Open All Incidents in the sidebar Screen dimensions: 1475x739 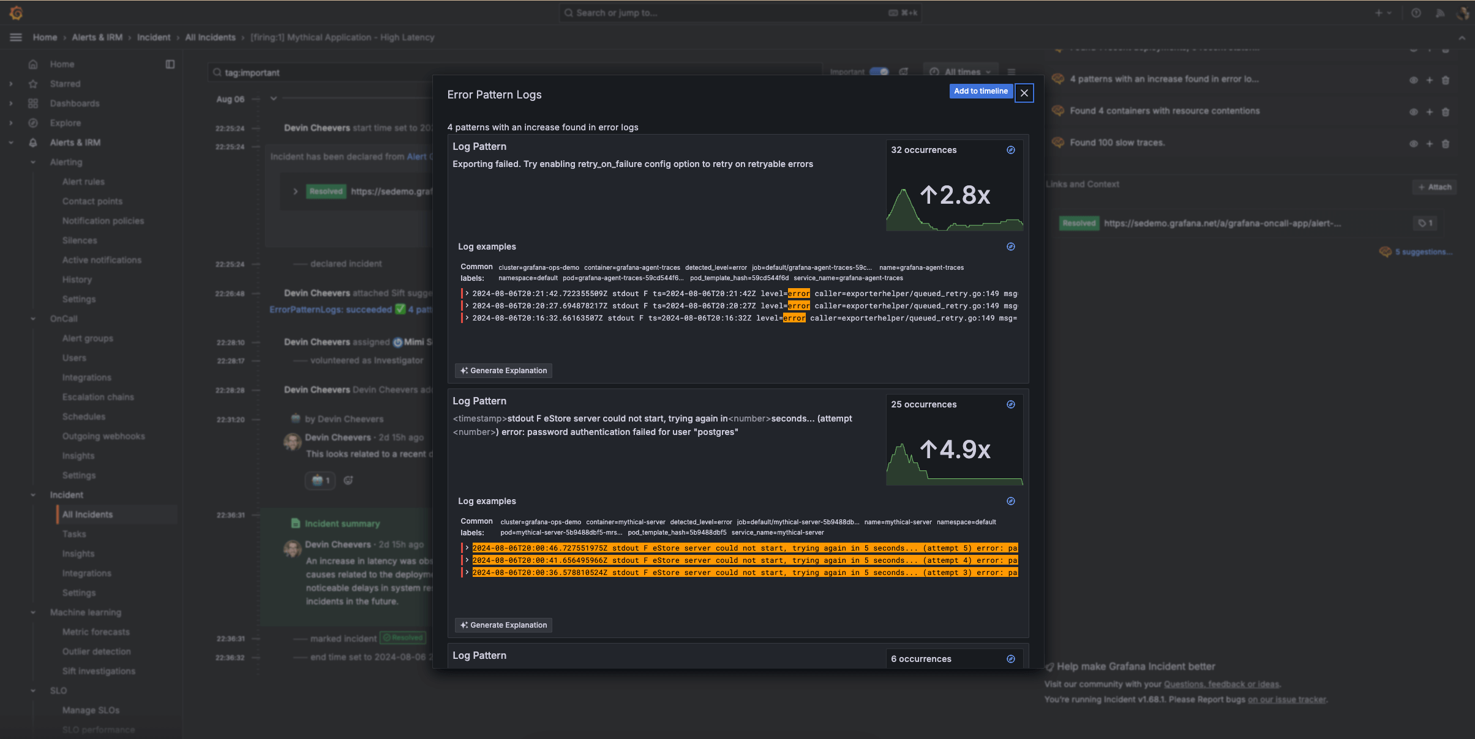point(86,514)
